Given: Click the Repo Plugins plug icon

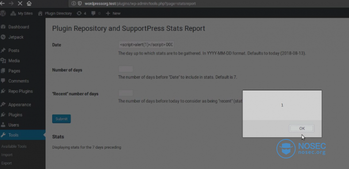Looking at the screenshot, I should point(3,91).
